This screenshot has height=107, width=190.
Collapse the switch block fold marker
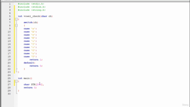pos(16,25)
